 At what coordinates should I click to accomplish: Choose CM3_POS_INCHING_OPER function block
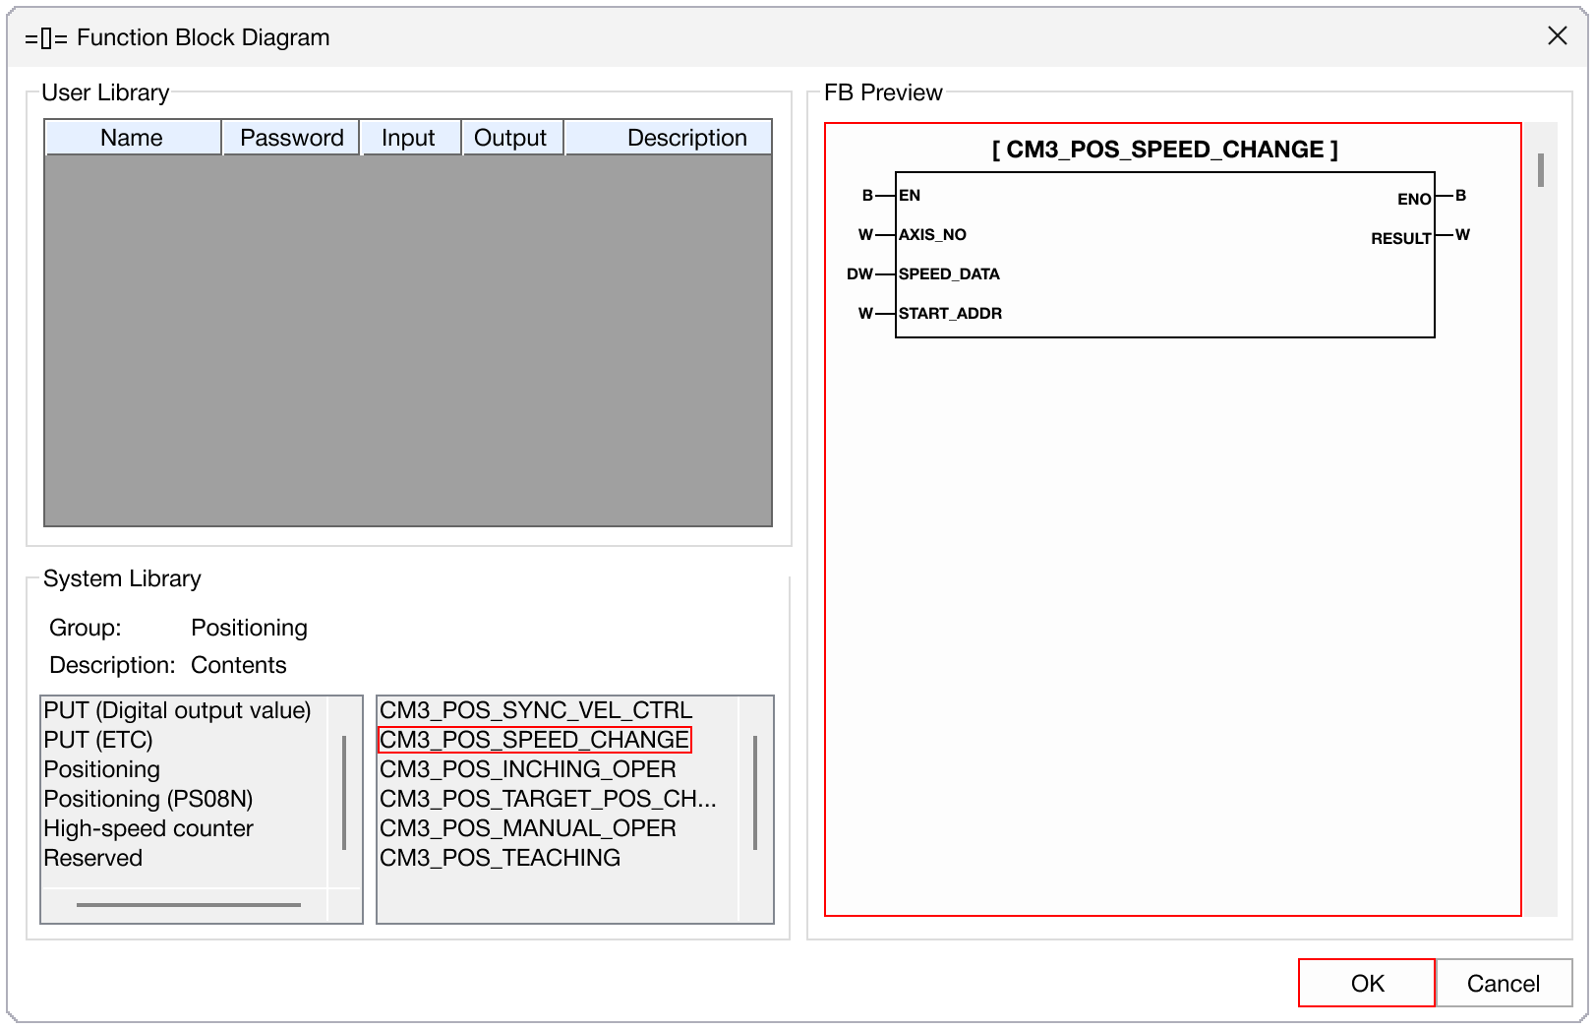527,769
